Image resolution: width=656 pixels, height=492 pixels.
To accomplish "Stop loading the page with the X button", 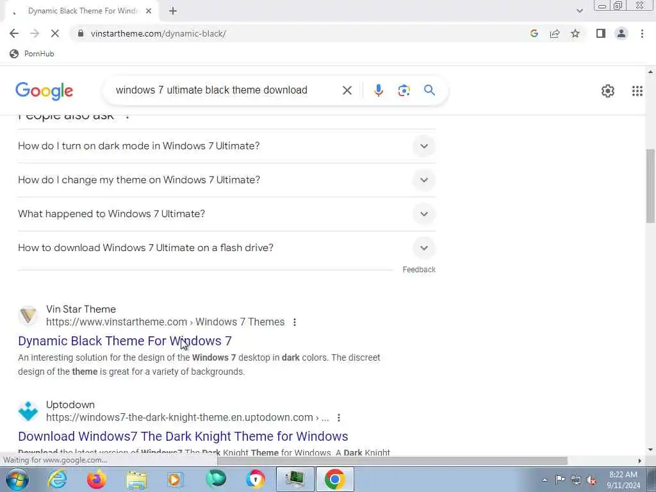I will tap(55, 33).
